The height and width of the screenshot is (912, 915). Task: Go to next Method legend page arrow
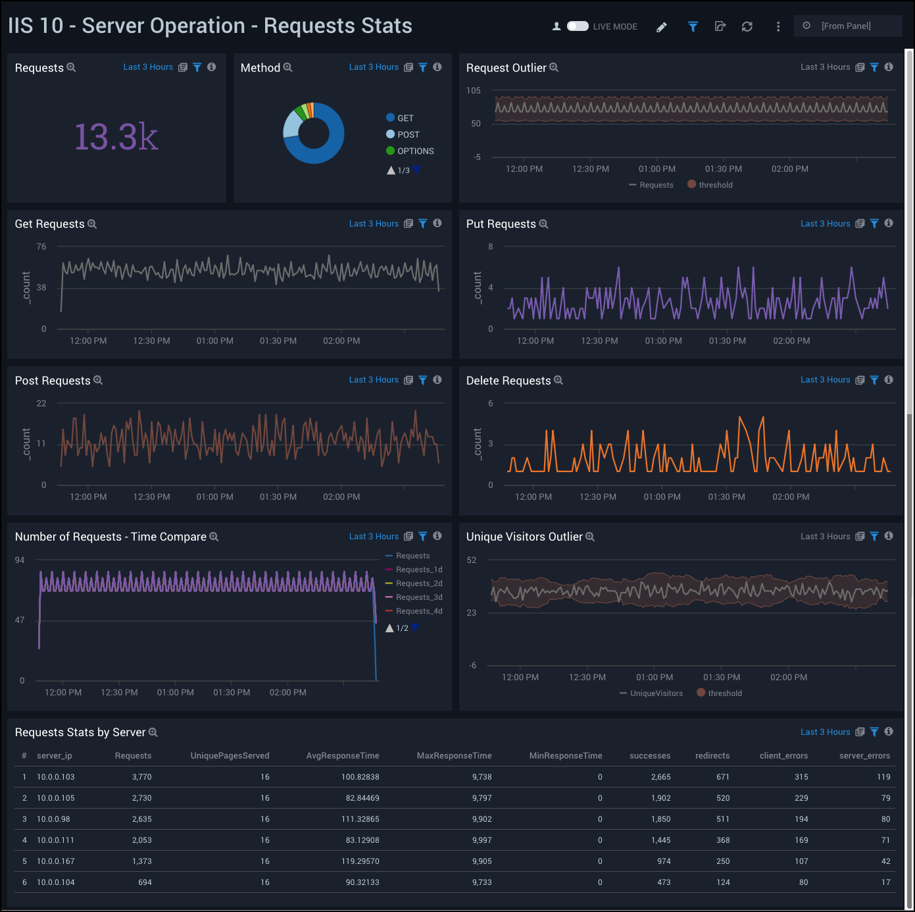[416, 170]
